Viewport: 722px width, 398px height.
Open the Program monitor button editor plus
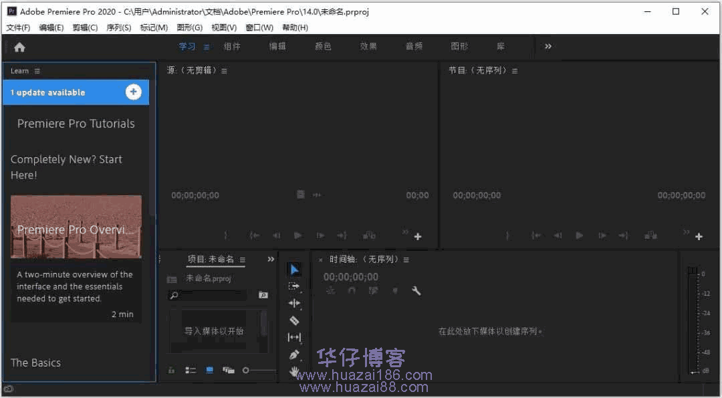pos(699,236)
